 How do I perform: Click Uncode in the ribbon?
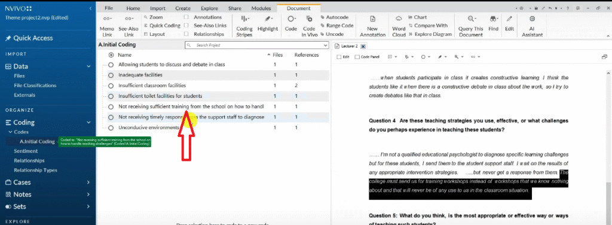pyautogui.click(x=332, y=34)
